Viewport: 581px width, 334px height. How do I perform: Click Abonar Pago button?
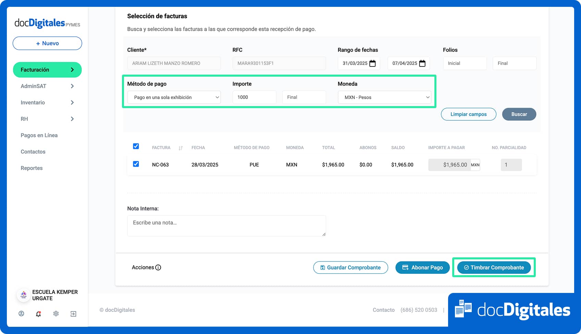point(422,268)
